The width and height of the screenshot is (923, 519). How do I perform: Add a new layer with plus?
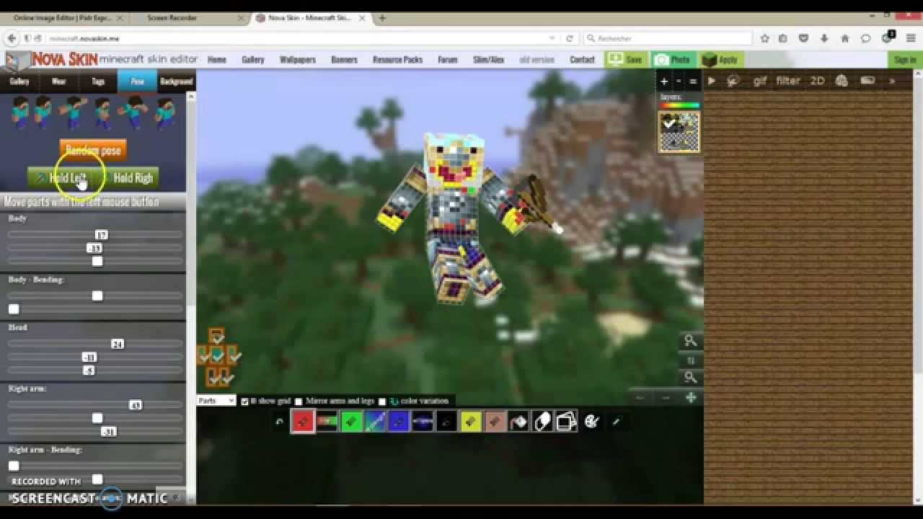(x=664, y=81)
